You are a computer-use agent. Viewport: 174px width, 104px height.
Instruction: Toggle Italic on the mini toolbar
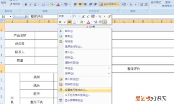pos(65,22)
